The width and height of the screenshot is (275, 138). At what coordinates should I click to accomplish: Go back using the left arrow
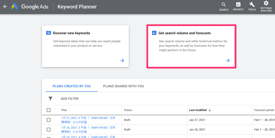coord(5,7)
